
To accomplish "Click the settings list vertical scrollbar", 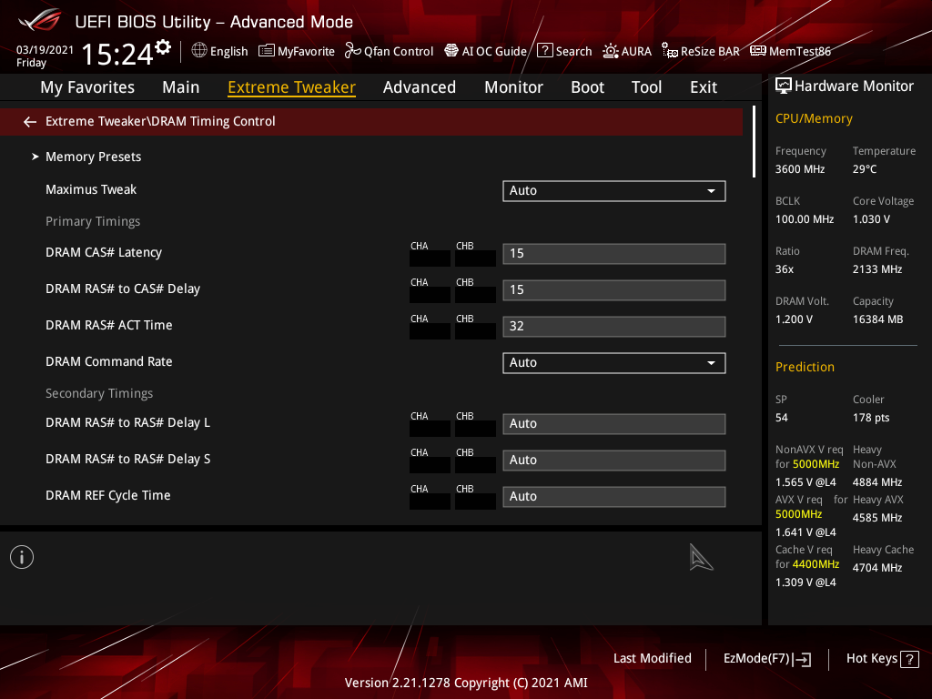I will coord(754,141).
